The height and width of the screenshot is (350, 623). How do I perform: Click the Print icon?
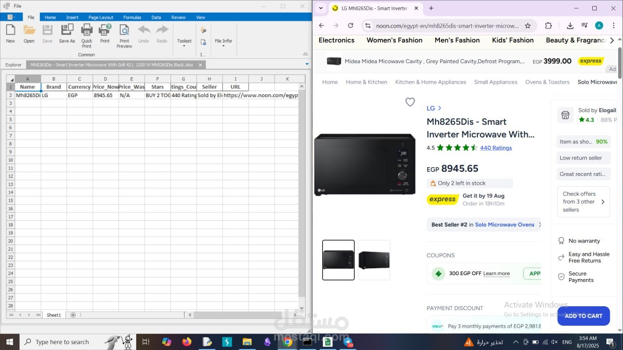click(105, 33)
